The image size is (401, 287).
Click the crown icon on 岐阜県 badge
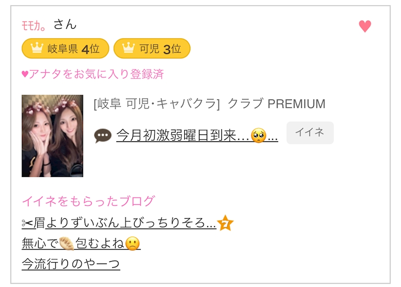[37, 48]
